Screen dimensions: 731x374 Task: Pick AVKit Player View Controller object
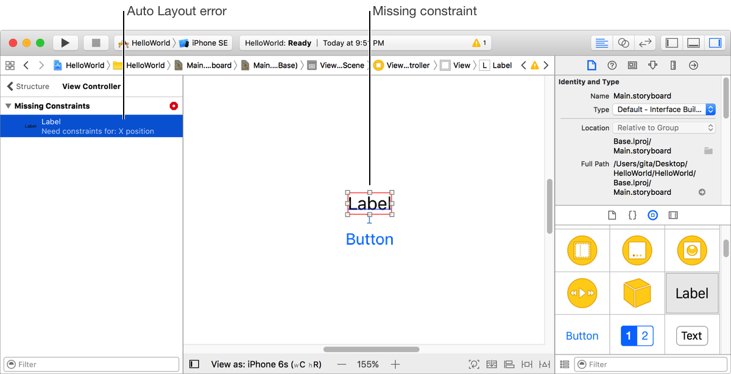coord(582,293)
